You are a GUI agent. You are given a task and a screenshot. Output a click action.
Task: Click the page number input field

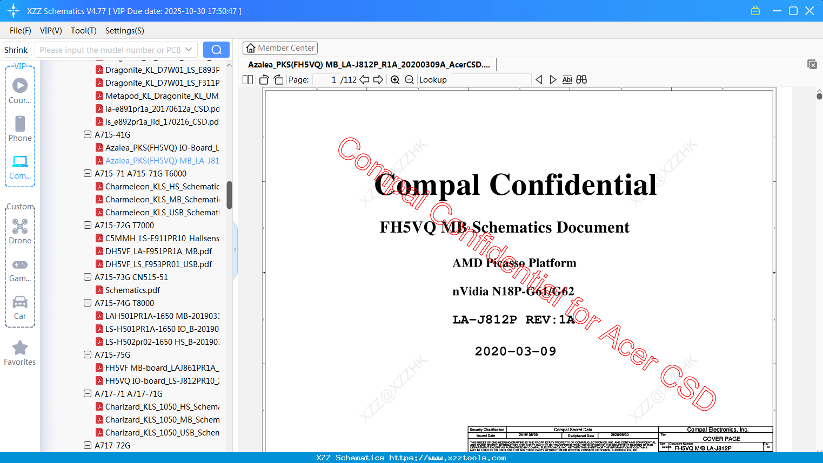[x=326, y=79]
